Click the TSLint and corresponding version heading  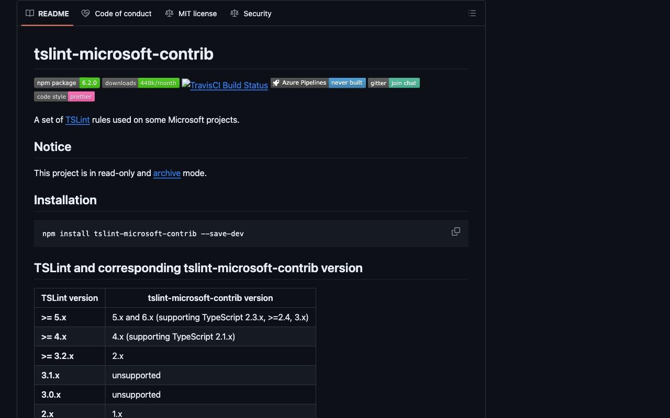point(198,268)
